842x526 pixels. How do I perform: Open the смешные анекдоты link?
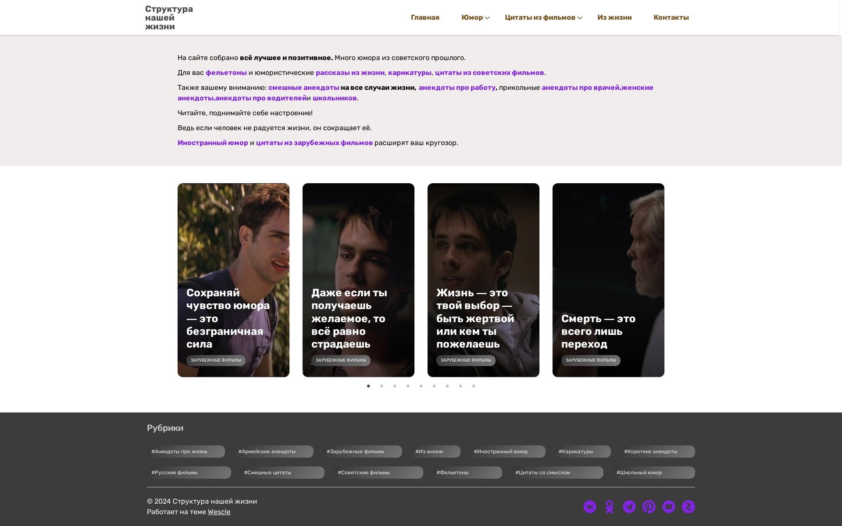pyautogui.click(x=304, y=88)
